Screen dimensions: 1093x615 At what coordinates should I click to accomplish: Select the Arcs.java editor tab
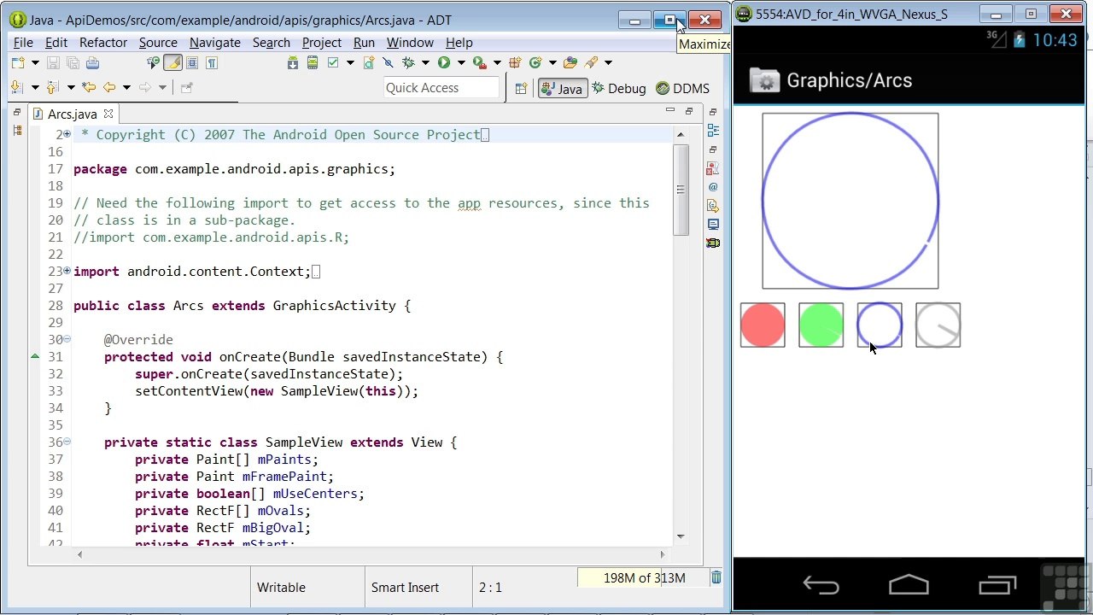pos(72,114)
